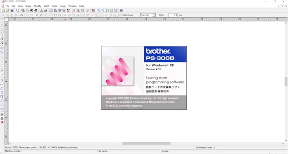Click the green sewing machine icon
The image size is (288, 154).
[2, 114]
